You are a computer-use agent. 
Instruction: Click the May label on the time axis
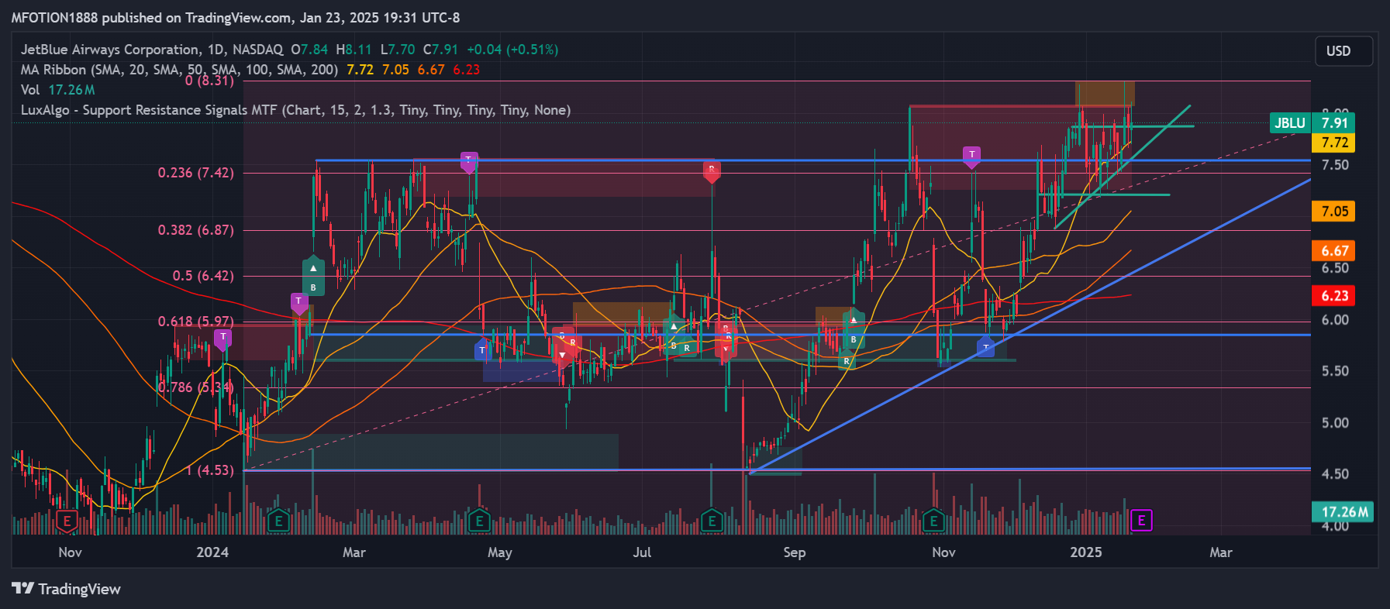499,552
